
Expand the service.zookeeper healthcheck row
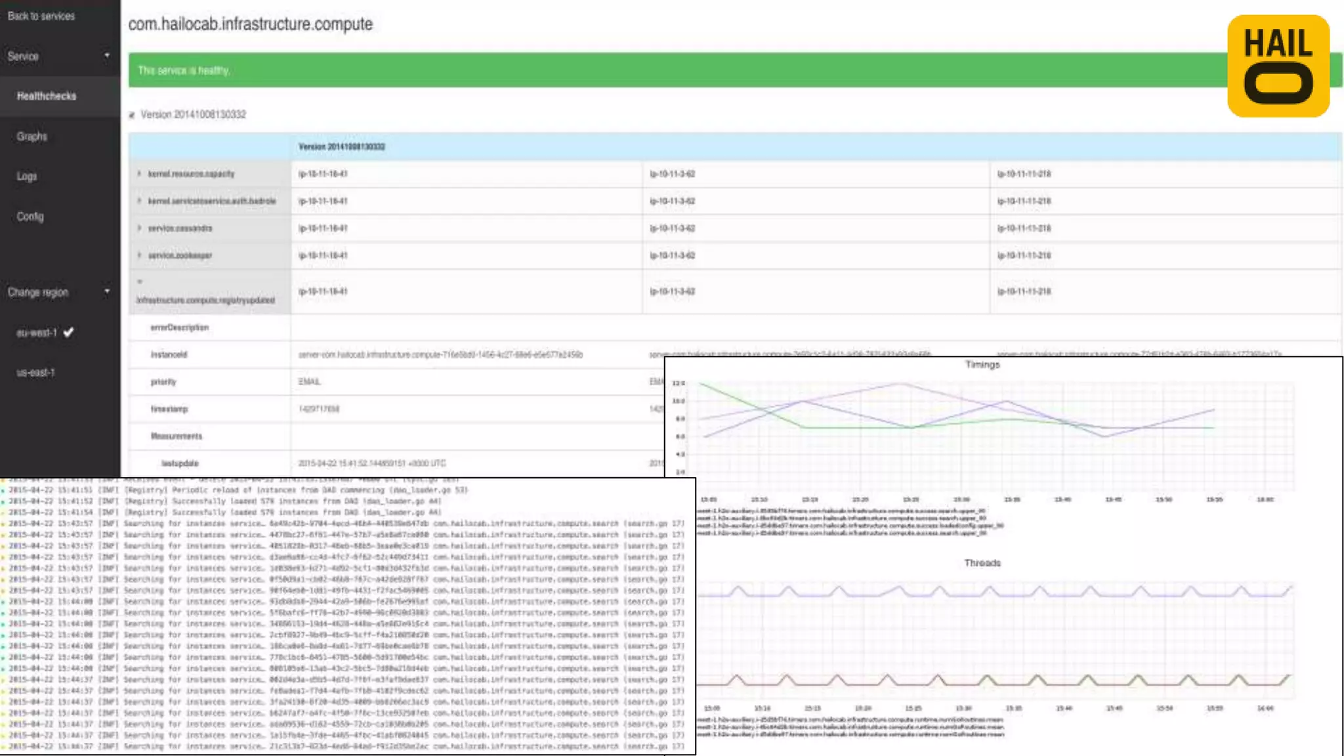139,255
